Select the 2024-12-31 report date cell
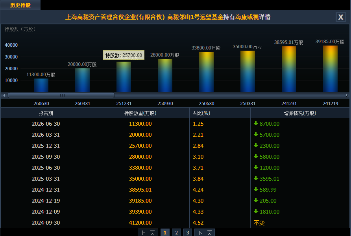This screenshot has height=236, width=351. pos(46,190)
